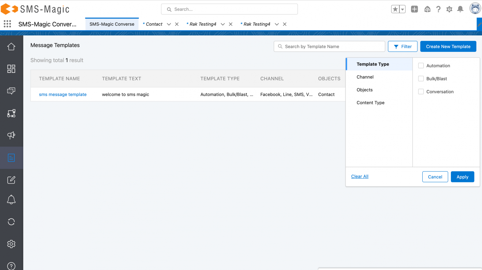Check the Conversation checkbox

(421, 92)
